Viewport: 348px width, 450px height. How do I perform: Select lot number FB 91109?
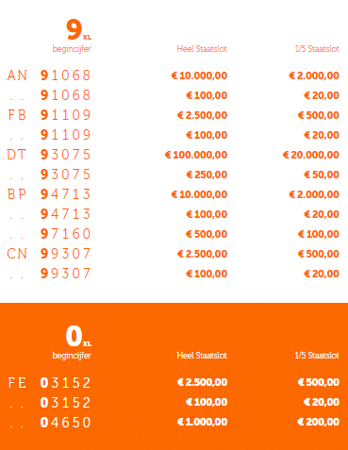tap(49, 115)
